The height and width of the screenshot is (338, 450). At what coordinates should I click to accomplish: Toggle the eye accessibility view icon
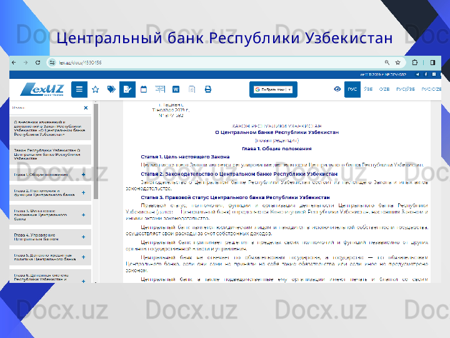(337, 90)
